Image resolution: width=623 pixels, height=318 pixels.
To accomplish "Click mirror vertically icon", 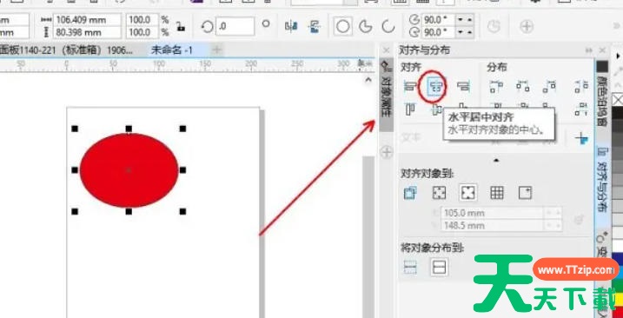I will click(x=315, y=26).
